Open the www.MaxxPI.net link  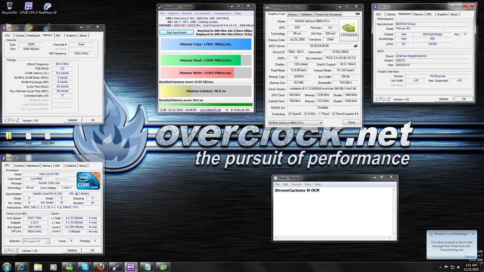210,110
